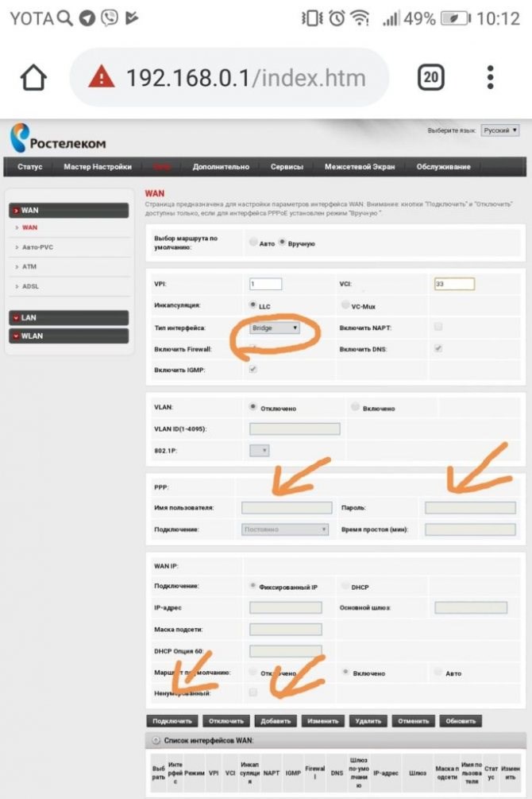532x799 pixels.
Task: Toggle the Включить NAPT checkbox
Action: click(x=438, y=327)
